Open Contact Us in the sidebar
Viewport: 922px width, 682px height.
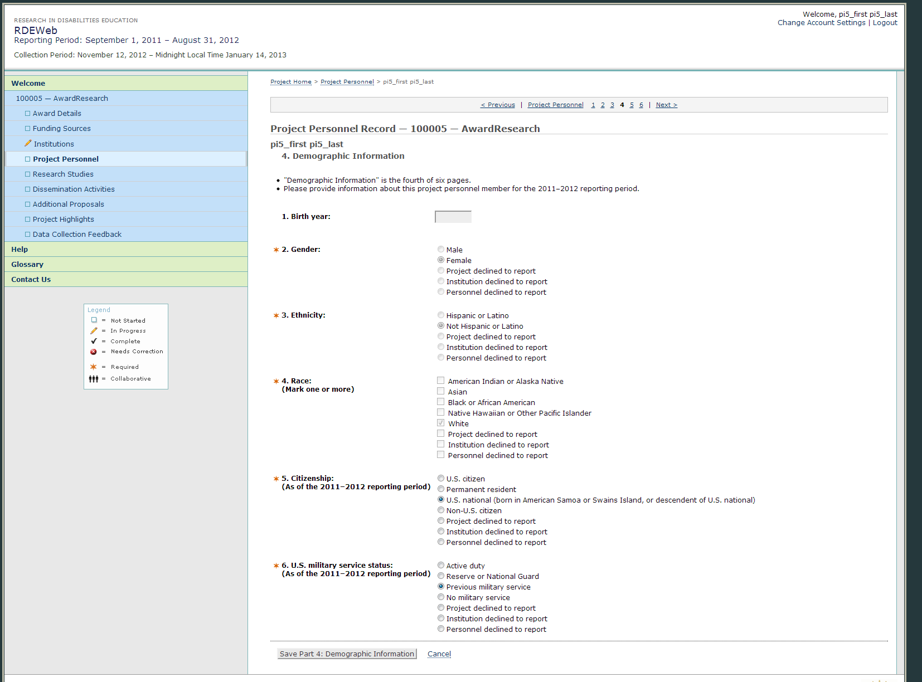coord(31,280)
